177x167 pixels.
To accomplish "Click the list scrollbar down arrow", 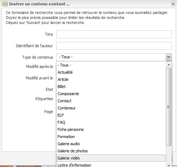I will [169, 166].
